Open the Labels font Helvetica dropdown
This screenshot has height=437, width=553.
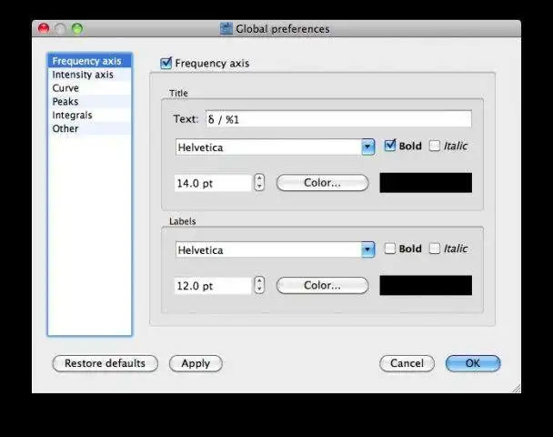275,250
